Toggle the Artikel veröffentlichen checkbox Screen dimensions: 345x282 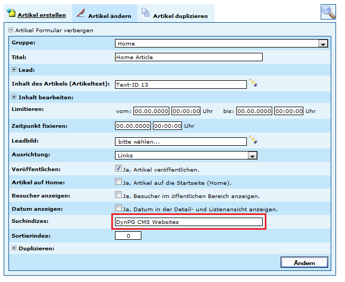coord(119,170)
